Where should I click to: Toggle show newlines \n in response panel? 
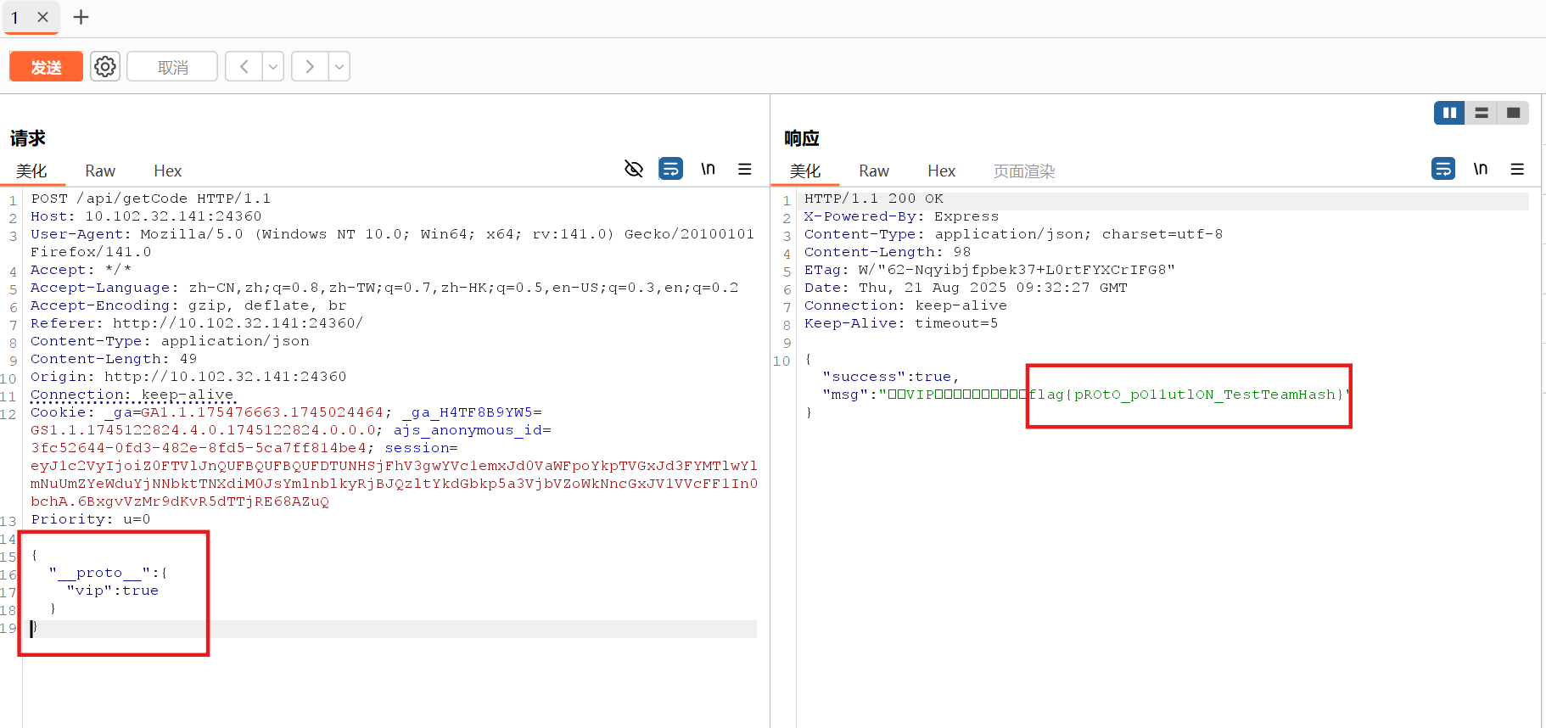[1481, 169]
